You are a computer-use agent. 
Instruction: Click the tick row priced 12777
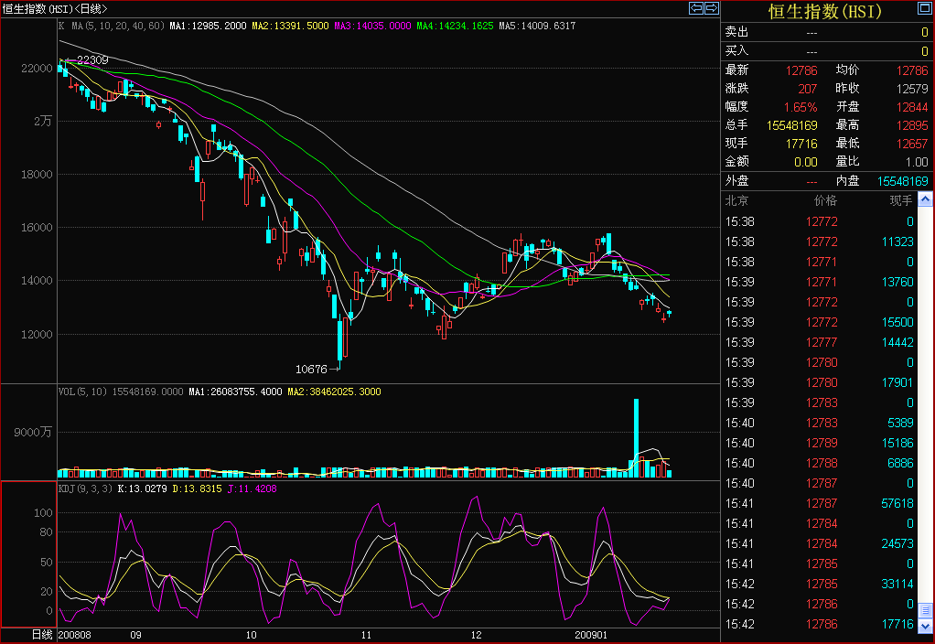pos(819,342)
